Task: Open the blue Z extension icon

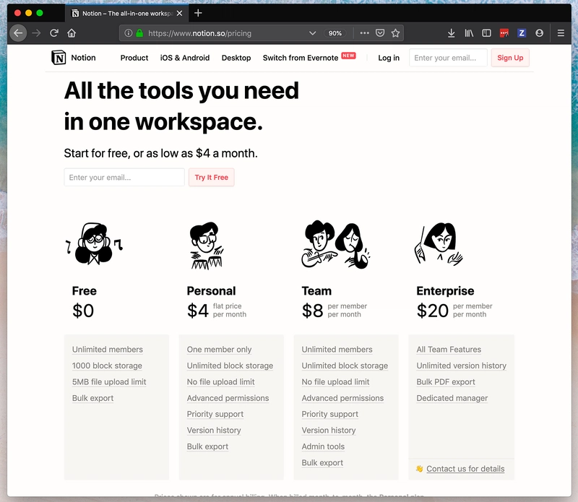Action: [522, 33]
